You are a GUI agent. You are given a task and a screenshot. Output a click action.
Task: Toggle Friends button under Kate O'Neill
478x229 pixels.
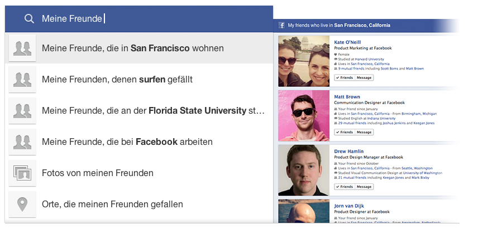pos(344,77)
